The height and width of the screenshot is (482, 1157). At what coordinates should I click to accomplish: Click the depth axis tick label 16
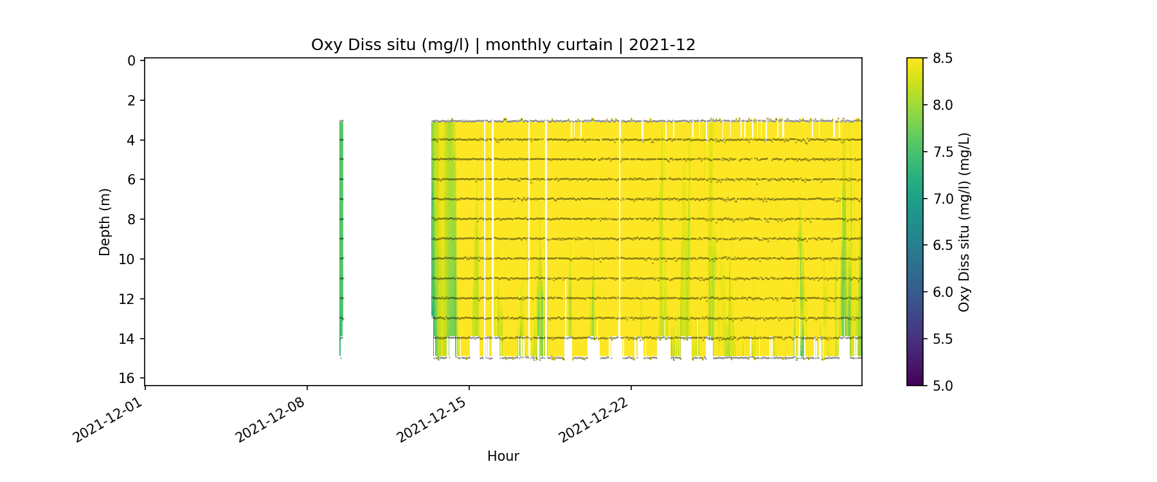click(128, 378)
